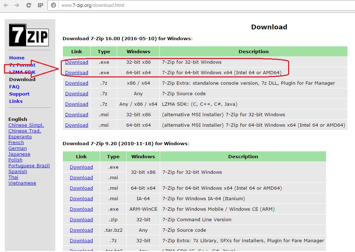Click the browser forward arrow button

click(x=17, y=5)
